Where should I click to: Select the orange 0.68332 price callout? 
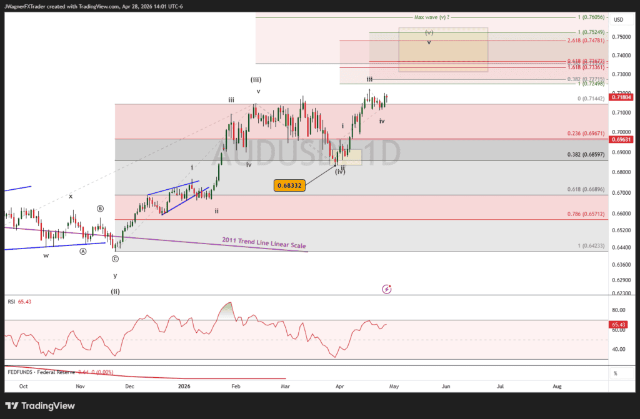[289, 185]
